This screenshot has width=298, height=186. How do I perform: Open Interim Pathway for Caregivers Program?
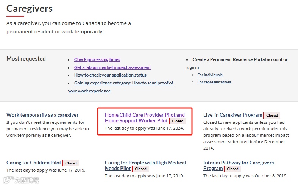238,163
